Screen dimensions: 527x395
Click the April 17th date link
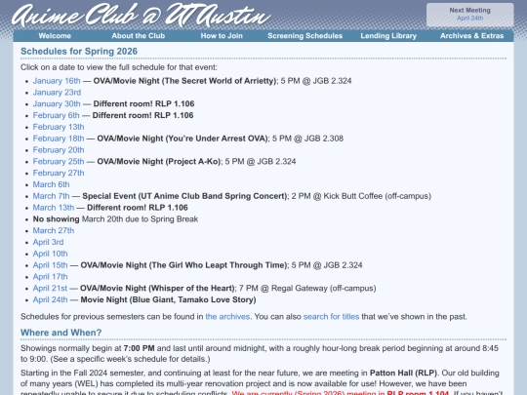[50, 277]
